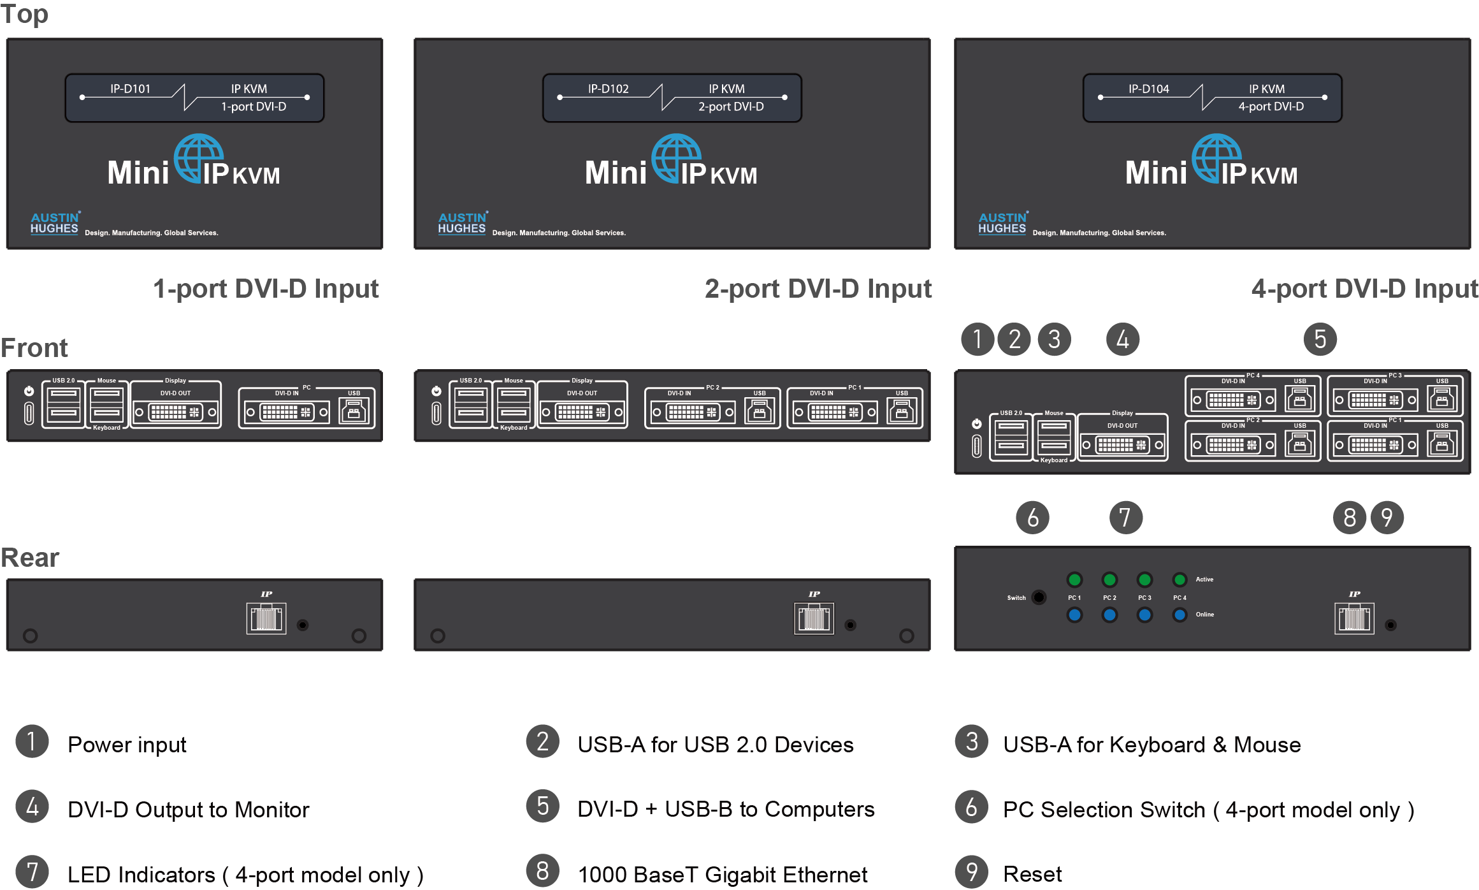Click the legend number 9 circle beside Reset
The height and width of the screenshot is (890, 1479).
pyautogui.click(x=972, y=872)
